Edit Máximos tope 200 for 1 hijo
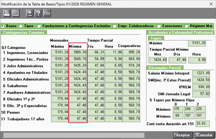The width and height of the screenshot is (216, 139). pyautogui.click(x=189, y=109)
